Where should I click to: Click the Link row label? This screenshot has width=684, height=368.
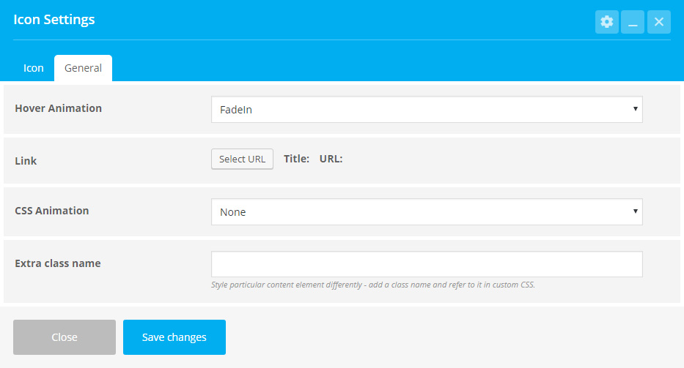point(26,161)
